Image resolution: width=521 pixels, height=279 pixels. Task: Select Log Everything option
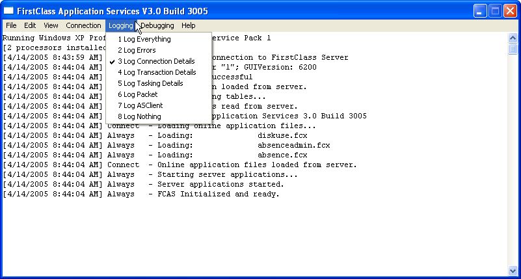click(x=144, y=39)
